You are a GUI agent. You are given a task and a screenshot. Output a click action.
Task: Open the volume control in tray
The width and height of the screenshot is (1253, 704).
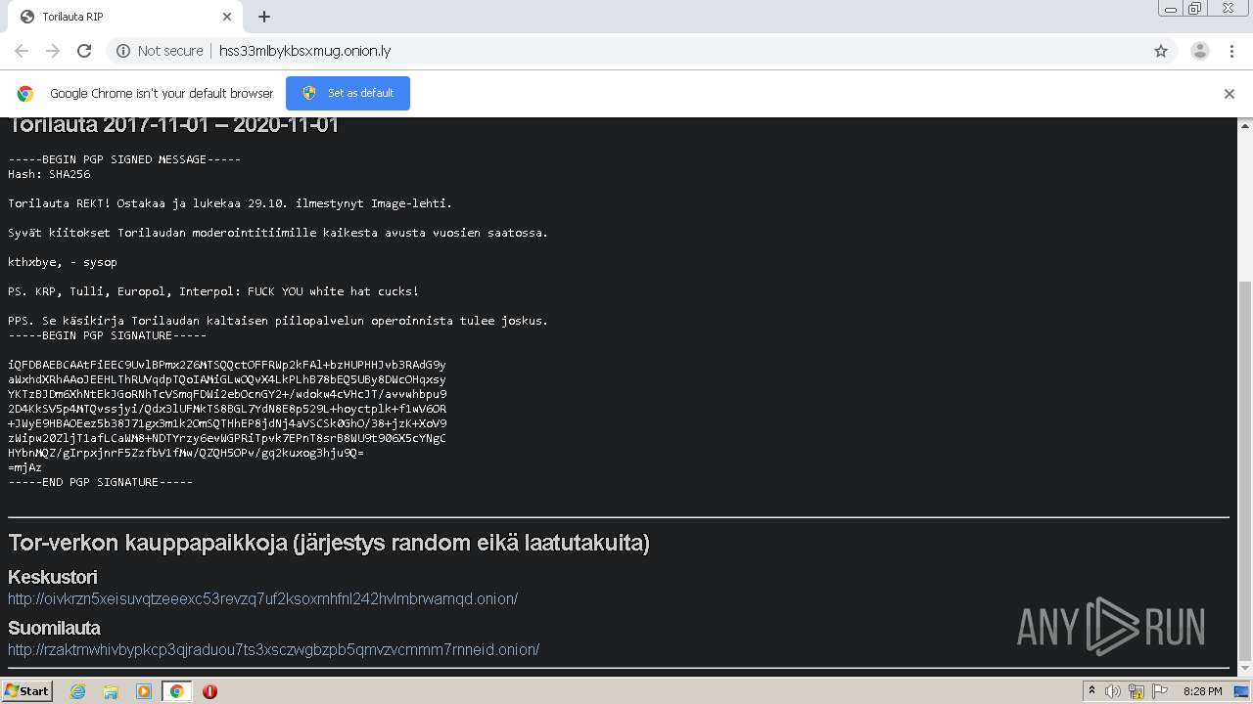coord(1113,691)
